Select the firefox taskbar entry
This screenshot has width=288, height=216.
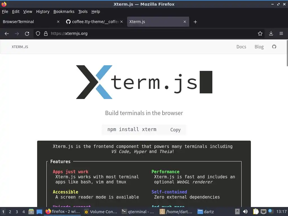click(62, 211)
